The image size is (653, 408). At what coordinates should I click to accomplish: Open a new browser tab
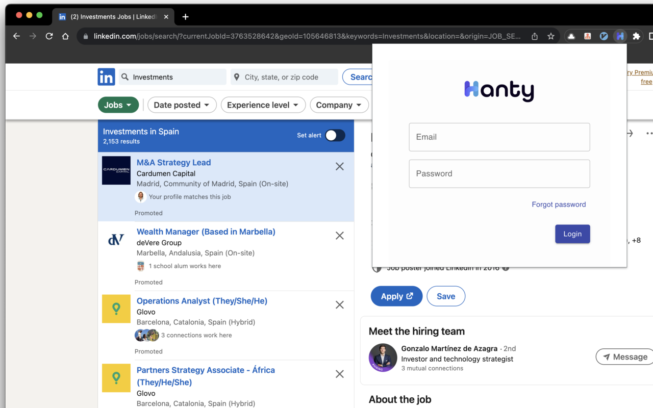click(185, 17)
